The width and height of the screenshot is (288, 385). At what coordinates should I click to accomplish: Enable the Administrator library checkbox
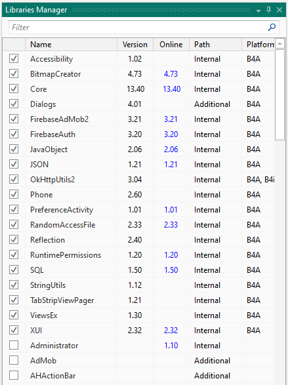tap(14, 345)
